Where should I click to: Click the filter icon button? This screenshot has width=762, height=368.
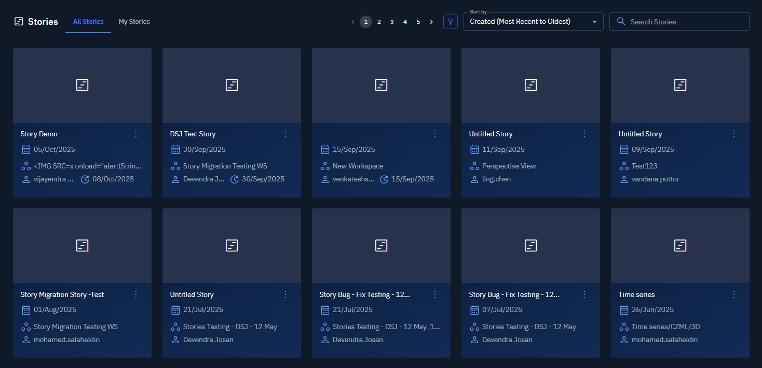(450, 22)
